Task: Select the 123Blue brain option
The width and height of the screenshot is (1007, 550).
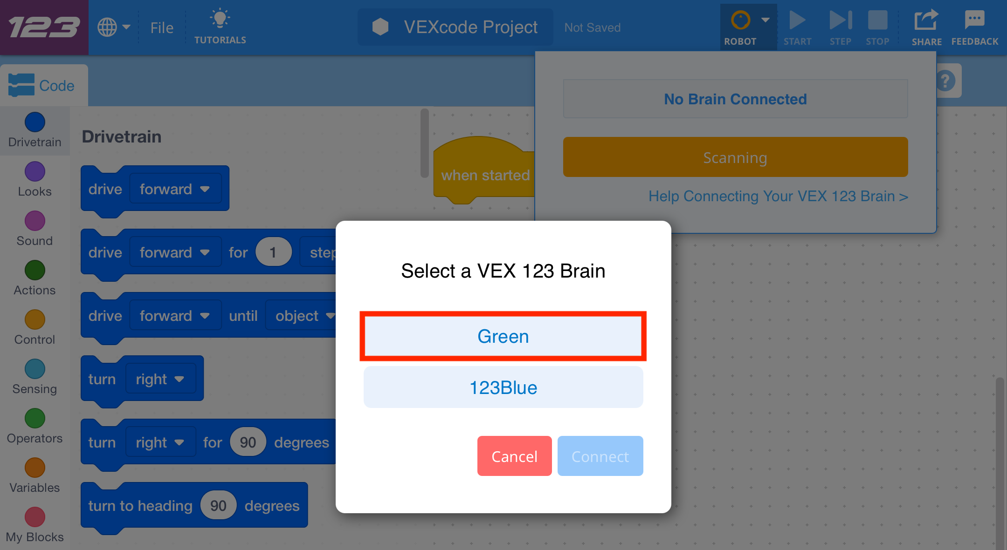Action: click(x=503, y=387)
